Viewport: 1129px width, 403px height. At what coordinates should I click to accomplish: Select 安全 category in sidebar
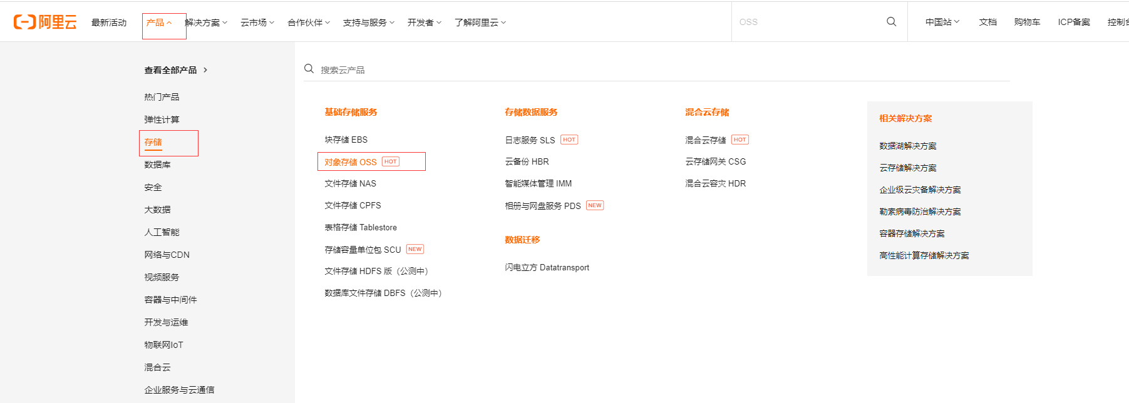153,187
